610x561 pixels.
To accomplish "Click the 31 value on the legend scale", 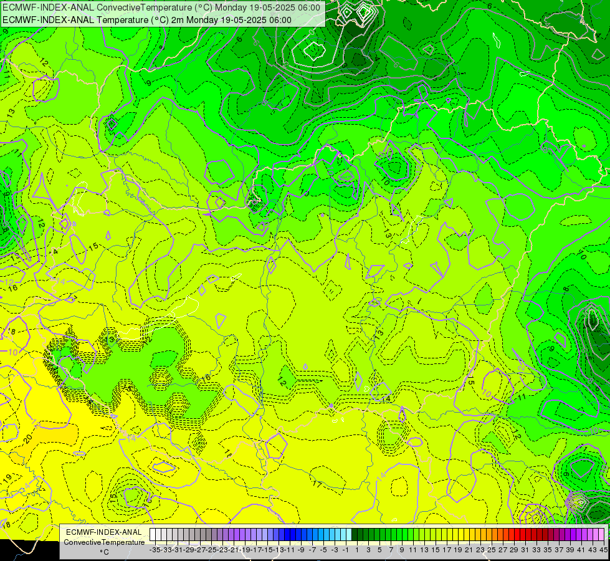I will pyautogui.click(x=525, y=550).
